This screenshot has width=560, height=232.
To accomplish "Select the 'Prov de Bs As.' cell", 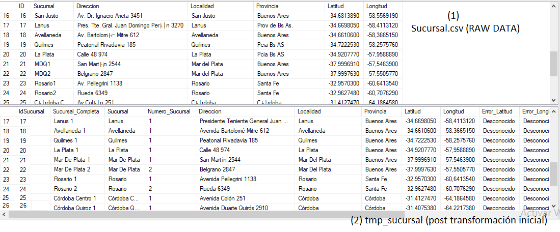I will [x=289, y=25].
